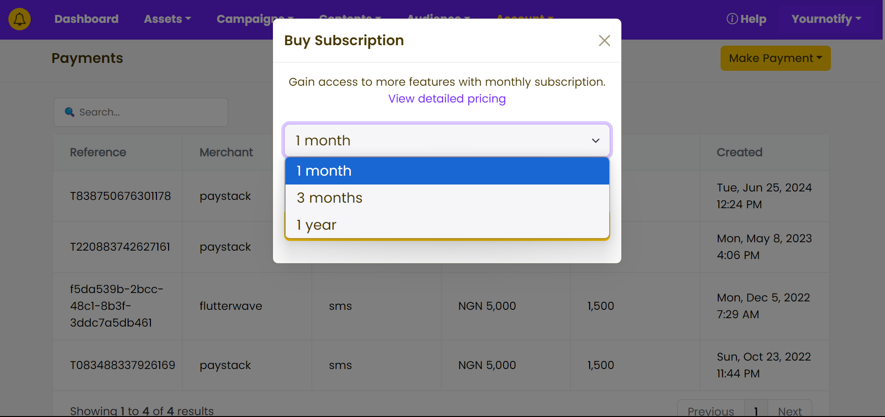Expand the Assets menu
This screenshot has height=417, width=885.
click(167, 19)
